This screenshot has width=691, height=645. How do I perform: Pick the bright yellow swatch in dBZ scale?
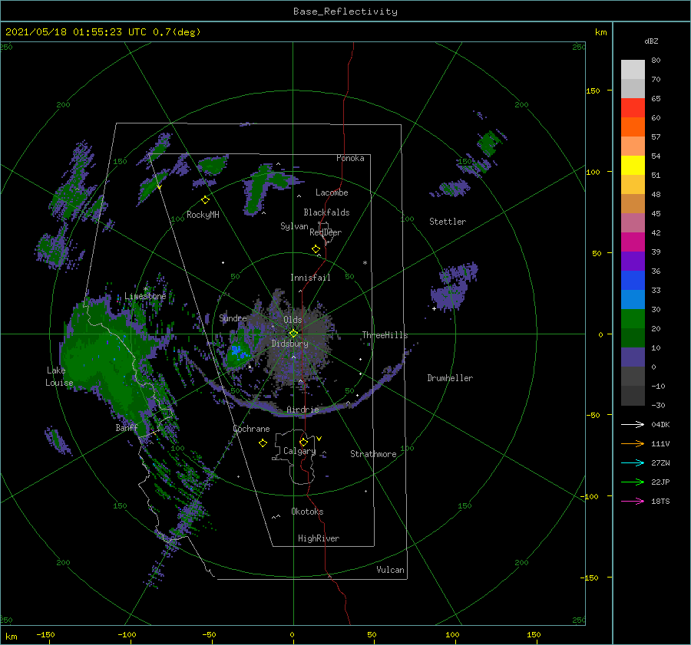click(633, 166)
